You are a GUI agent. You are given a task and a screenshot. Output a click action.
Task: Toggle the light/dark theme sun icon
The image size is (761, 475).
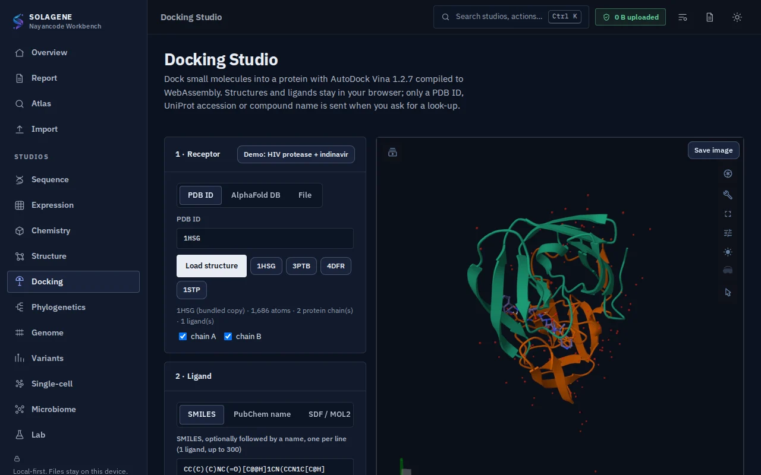coord(737,17)
